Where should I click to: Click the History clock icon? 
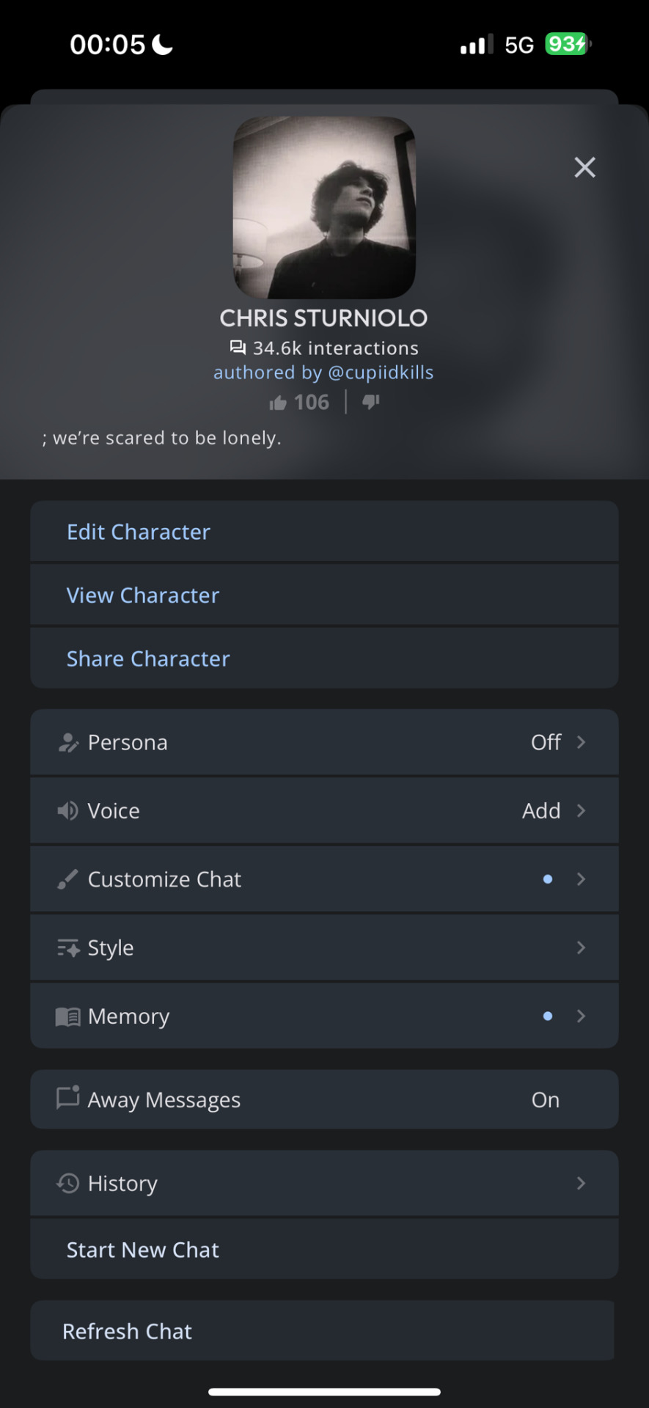click(x=68, y=1183)
